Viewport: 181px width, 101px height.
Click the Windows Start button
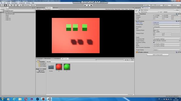click(2, 99)
